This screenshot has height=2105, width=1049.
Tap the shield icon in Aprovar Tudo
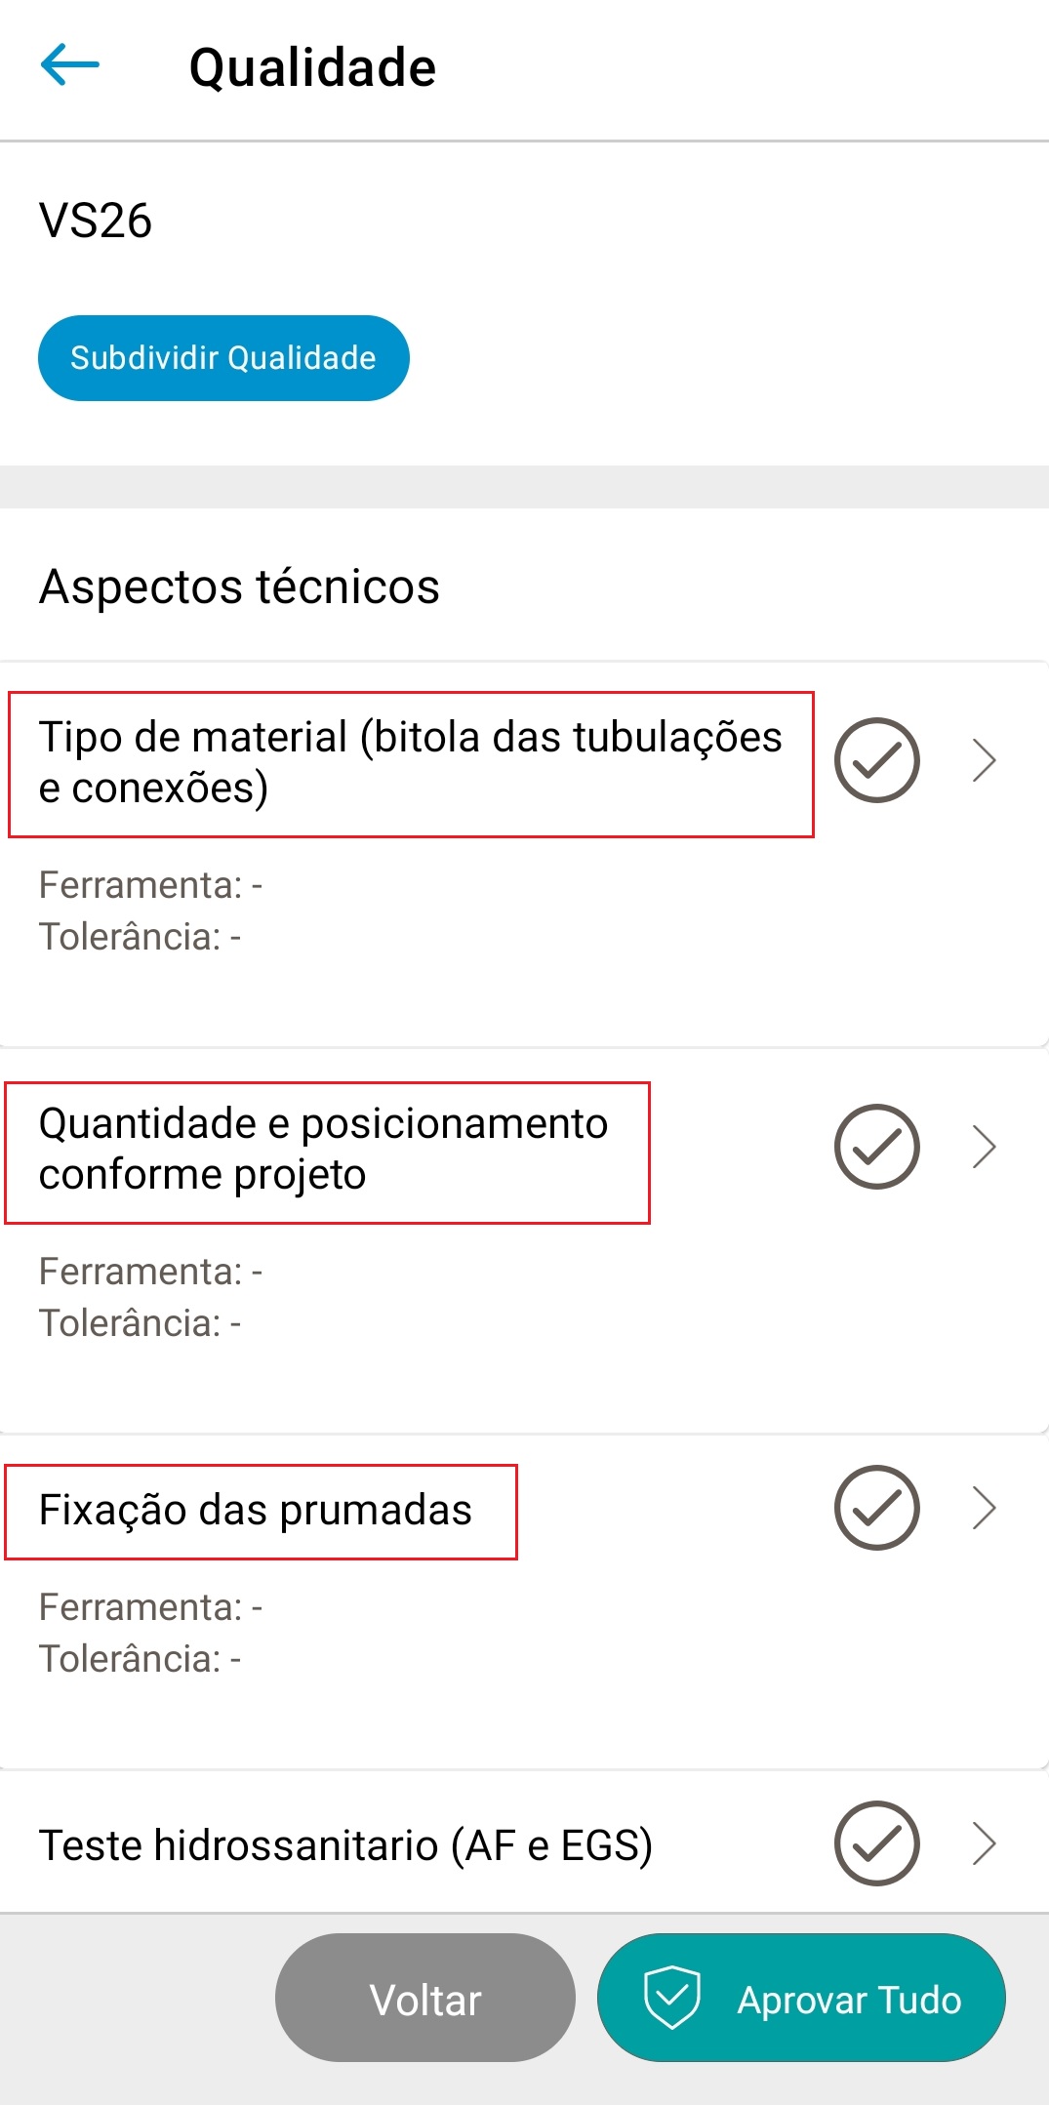tap(672, 1998)
